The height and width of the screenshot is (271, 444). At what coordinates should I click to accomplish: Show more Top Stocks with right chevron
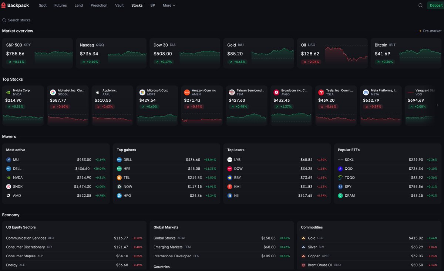[437, 105]
